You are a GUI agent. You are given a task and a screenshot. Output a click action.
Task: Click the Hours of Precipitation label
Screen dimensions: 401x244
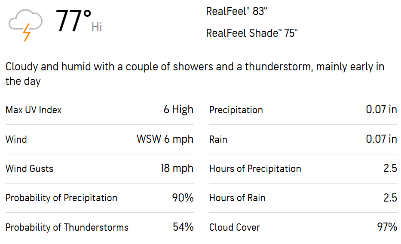pyautogui.click(x=255, y=169)
